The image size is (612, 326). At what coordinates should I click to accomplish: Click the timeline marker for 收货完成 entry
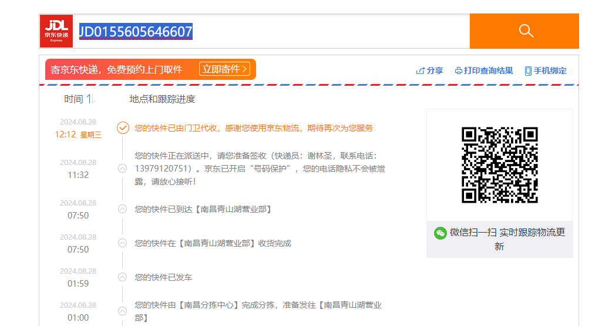pyautogui.click(x=123, y=243)
